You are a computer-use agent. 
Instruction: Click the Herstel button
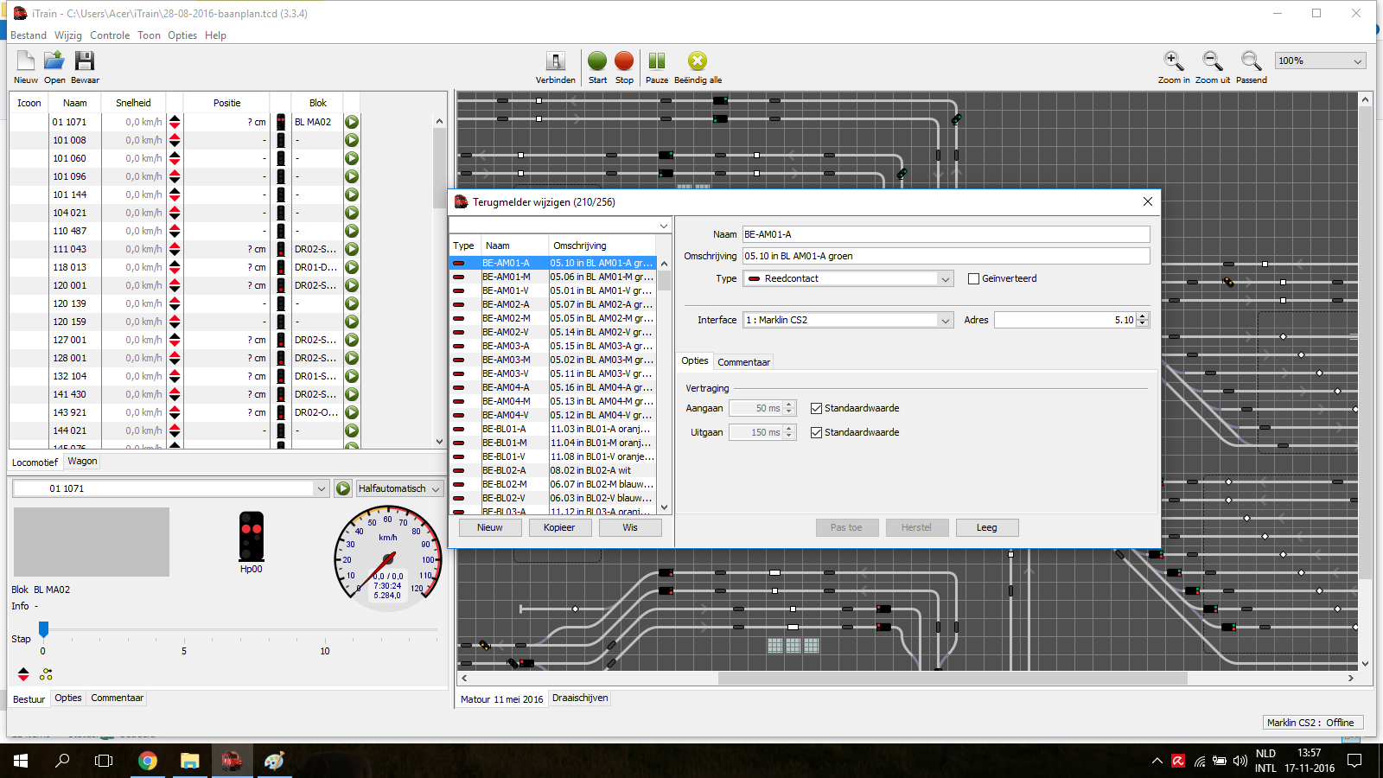916,527
